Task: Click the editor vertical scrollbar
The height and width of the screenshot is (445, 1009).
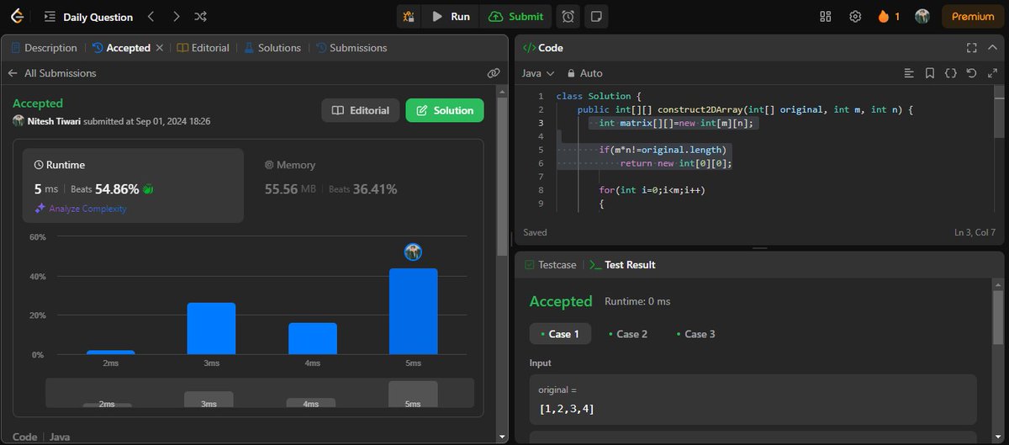Action: 997,112
